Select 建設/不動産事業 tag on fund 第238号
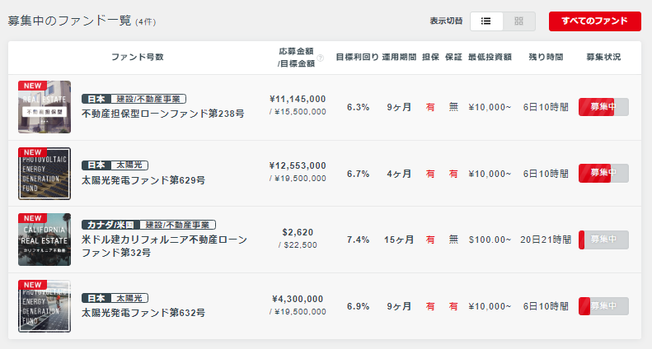Viewport: 652px width, 349px height. (x=148, y=99)
